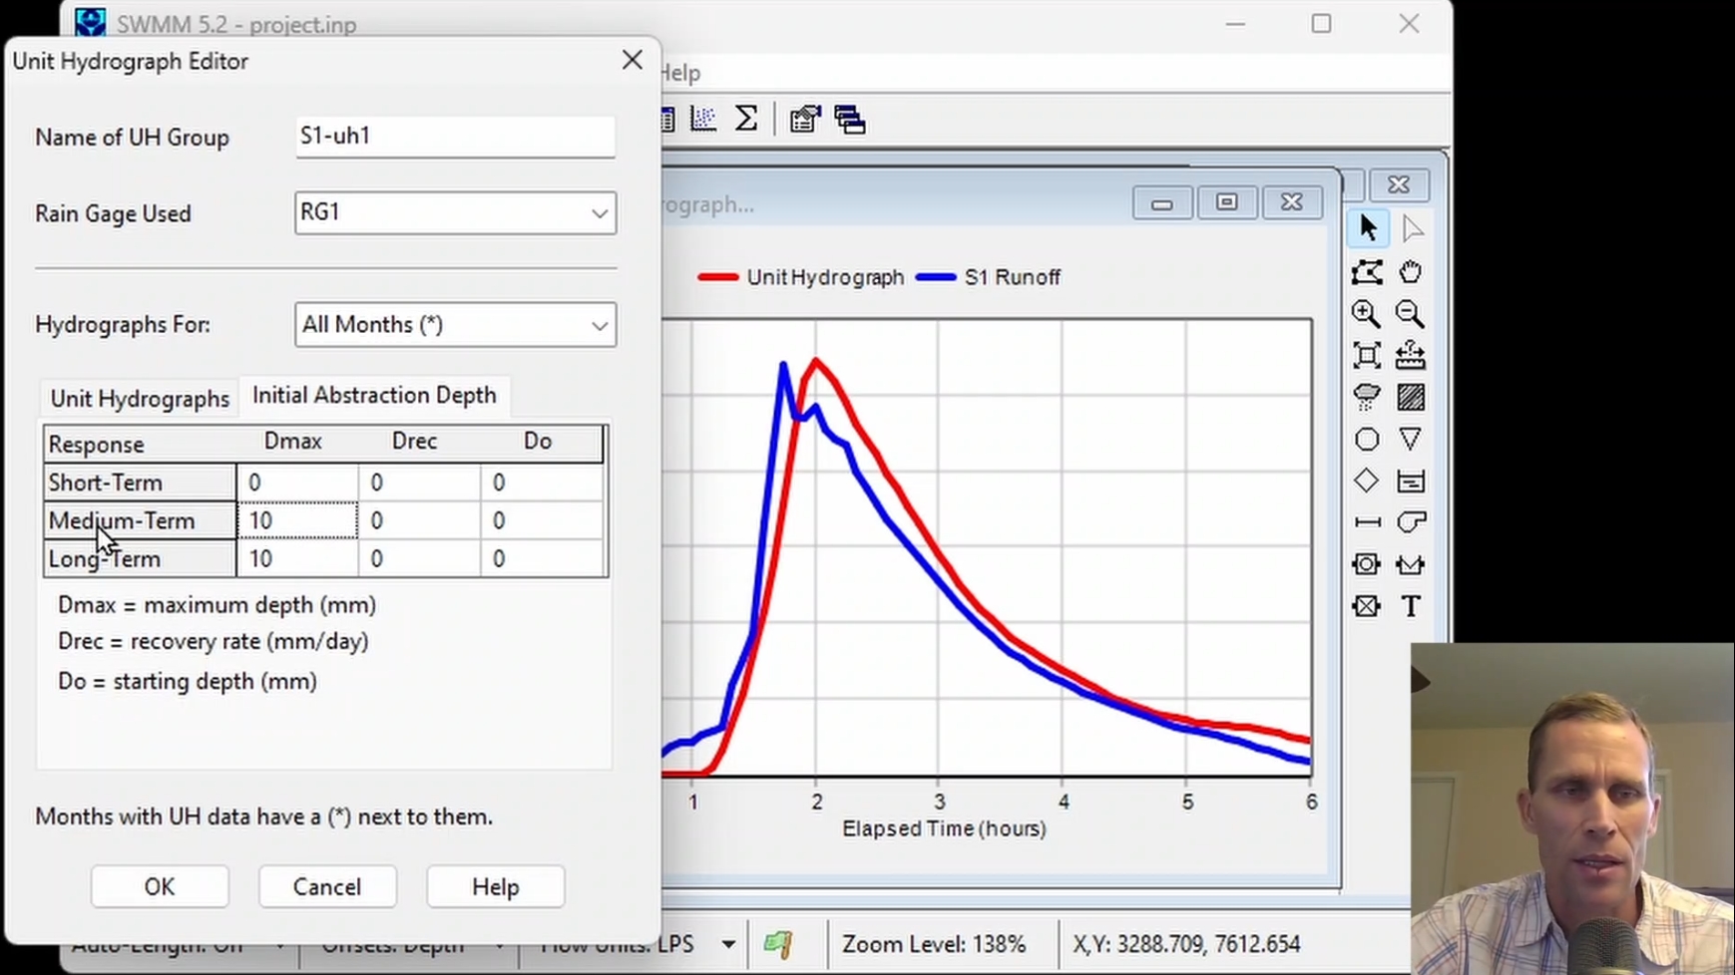This screenshot has width=1735, height=975.
Task: Expand the Flow Units LPS dropdown
Action: pos(729,944)
